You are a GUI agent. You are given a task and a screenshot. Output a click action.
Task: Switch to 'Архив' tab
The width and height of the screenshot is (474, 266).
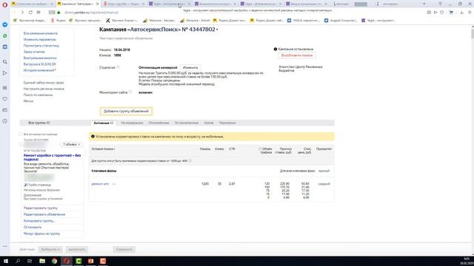click(209, 123)
